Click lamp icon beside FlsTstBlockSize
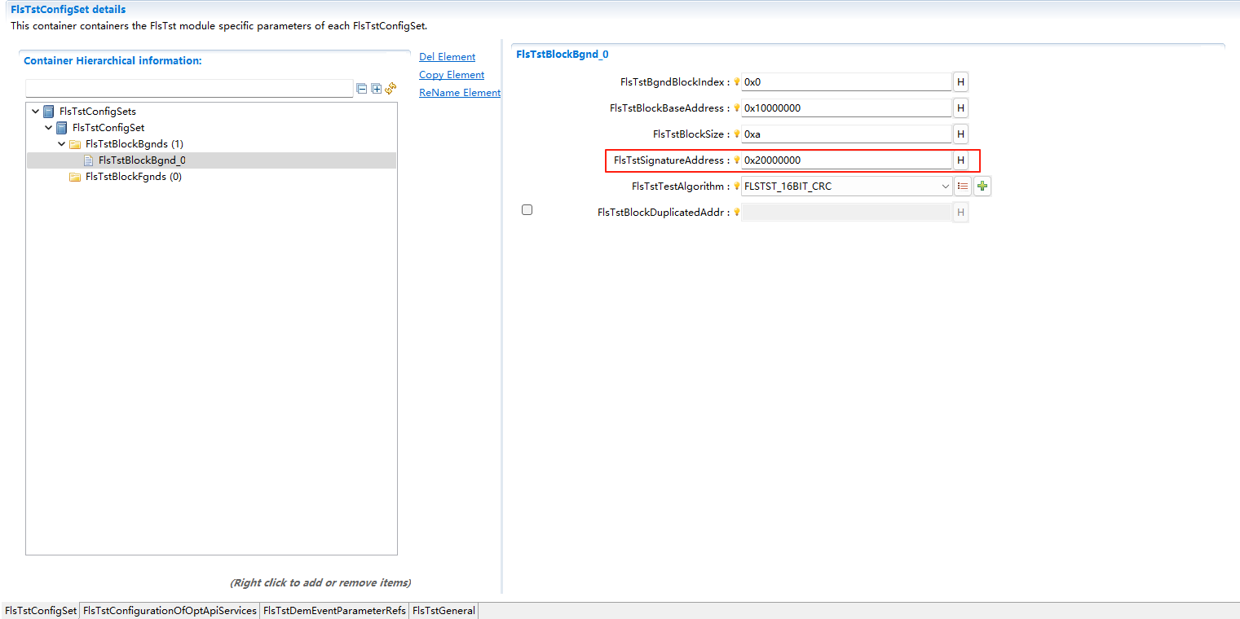 [x=736, y=134]
